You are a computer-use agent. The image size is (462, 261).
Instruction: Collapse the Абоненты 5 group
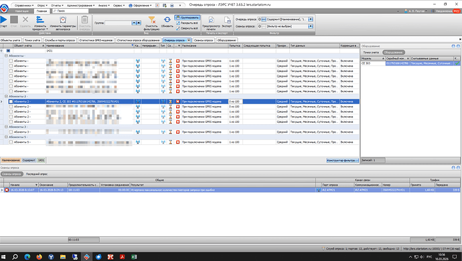[x=6, y=137]
